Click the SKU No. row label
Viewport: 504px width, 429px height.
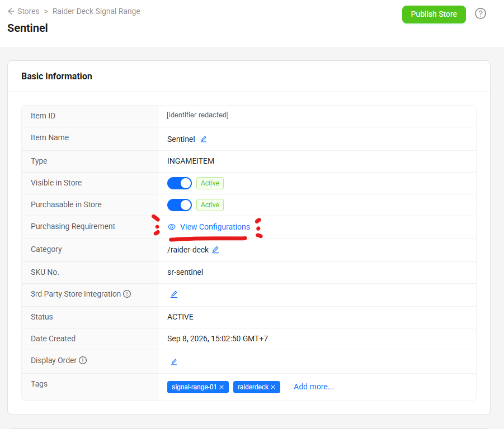[x=45, y=272]
